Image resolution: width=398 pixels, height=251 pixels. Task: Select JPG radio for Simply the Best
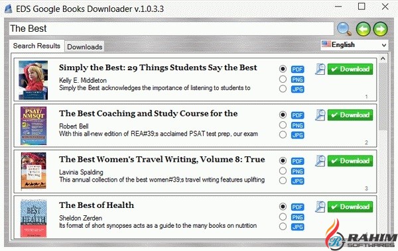coord(283,89)
